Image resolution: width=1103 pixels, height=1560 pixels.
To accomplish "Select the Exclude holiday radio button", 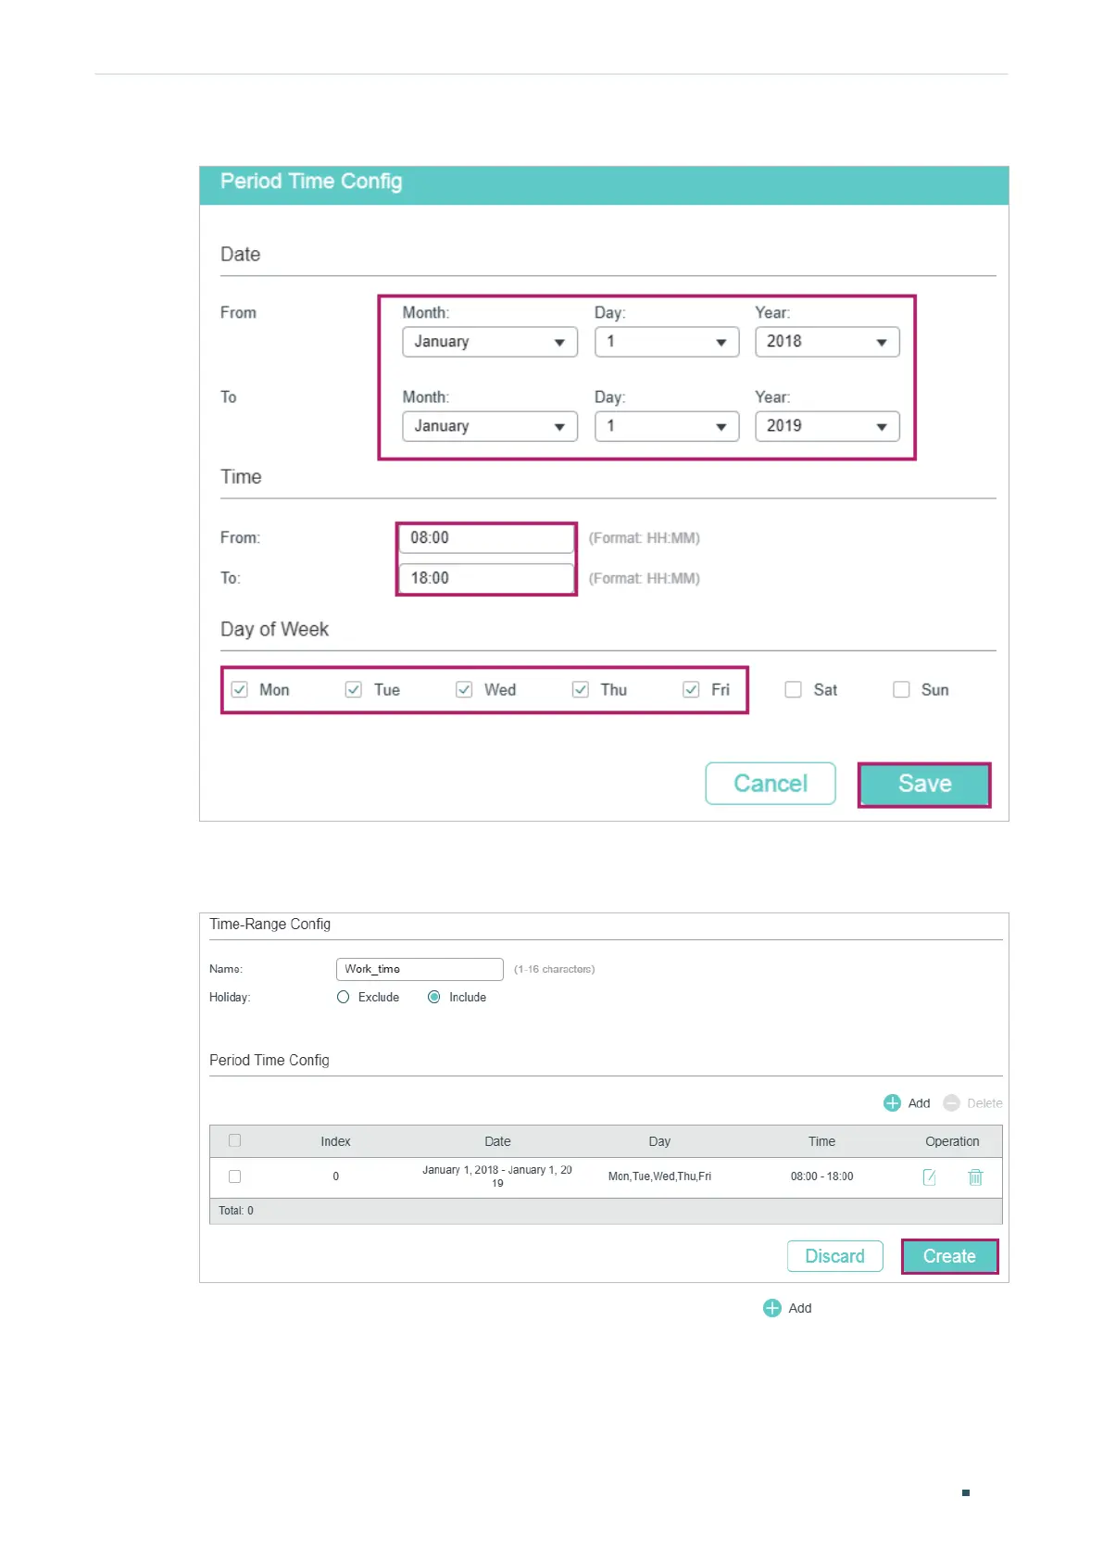I will [344, 997].
